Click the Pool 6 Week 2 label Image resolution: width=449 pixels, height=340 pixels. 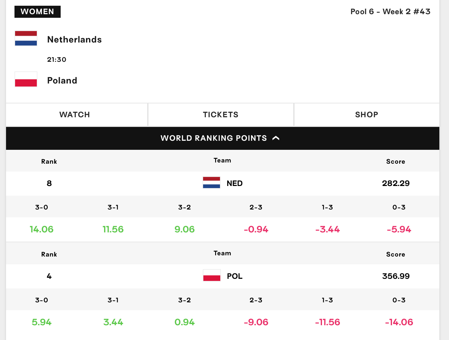(390, 12)
